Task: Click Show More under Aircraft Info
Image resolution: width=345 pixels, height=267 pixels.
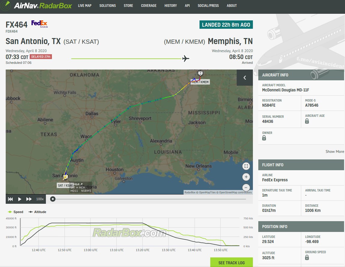Action: point(335,152)
